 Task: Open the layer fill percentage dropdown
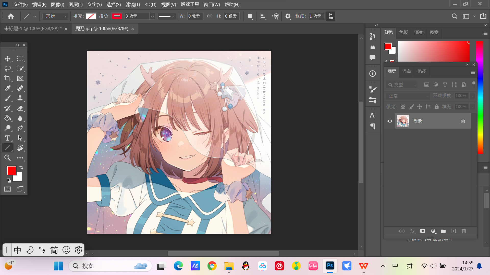click(x=472, y=107)
